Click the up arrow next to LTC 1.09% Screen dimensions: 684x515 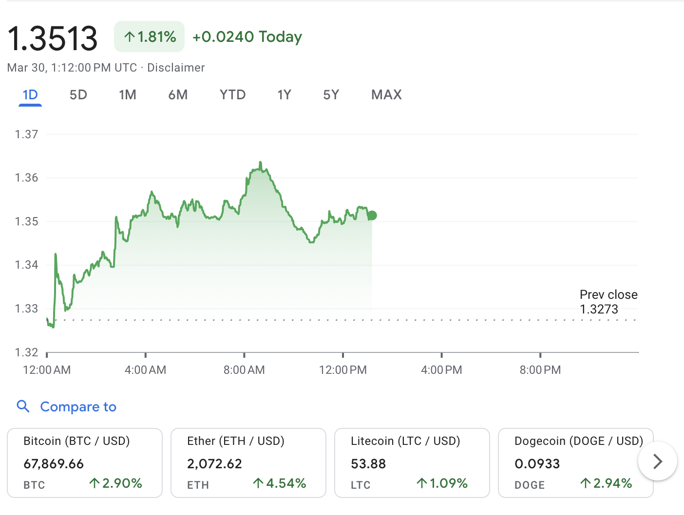tap(422, 483)
